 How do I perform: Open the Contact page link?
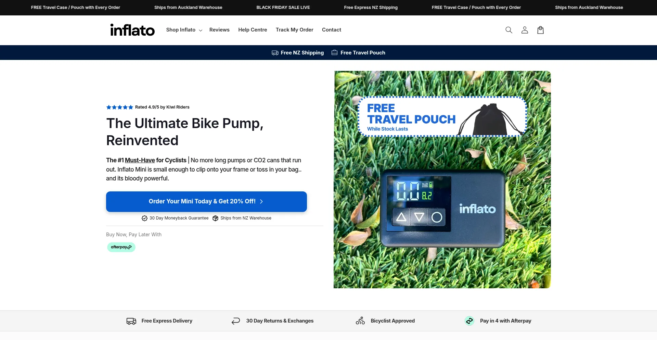331,30
